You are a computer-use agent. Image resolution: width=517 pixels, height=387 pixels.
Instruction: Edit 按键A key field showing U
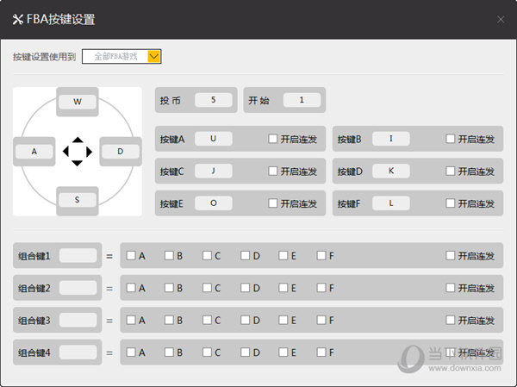tap(214, 139)
